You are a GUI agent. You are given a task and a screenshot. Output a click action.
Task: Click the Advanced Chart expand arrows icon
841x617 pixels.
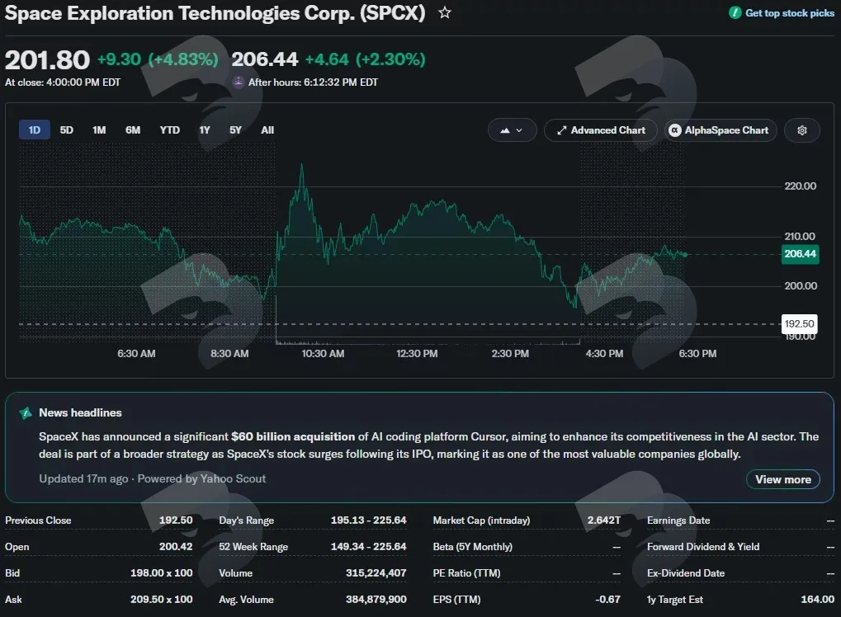(561, 130)
